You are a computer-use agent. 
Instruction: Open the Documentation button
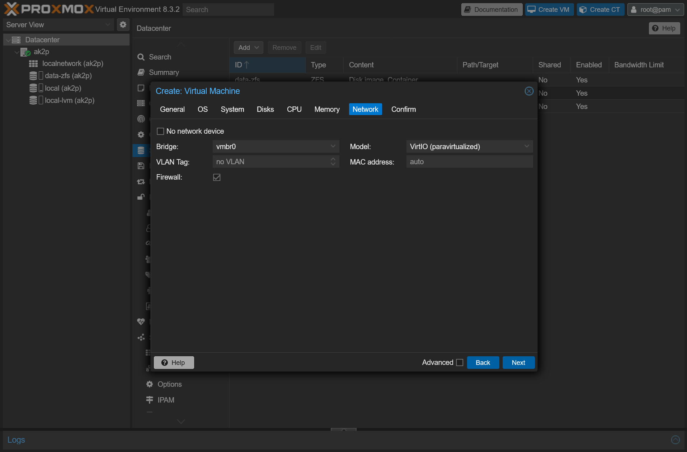491,10
